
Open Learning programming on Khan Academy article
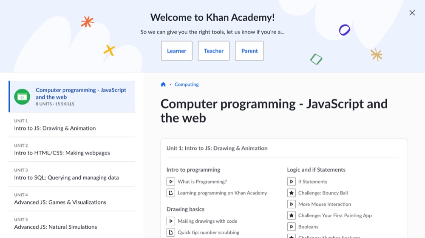(x=222, y=193)
